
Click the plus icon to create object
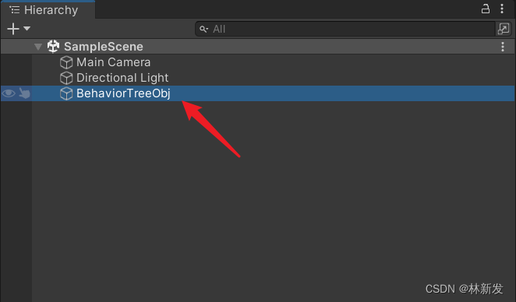pyautogui.click(x=13, y=29)
